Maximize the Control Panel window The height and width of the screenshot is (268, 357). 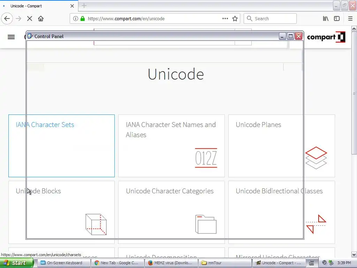290,36
